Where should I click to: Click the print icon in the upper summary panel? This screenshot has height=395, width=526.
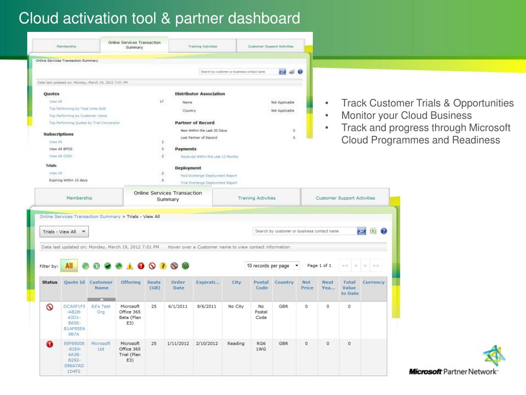(x=292, y=72)
